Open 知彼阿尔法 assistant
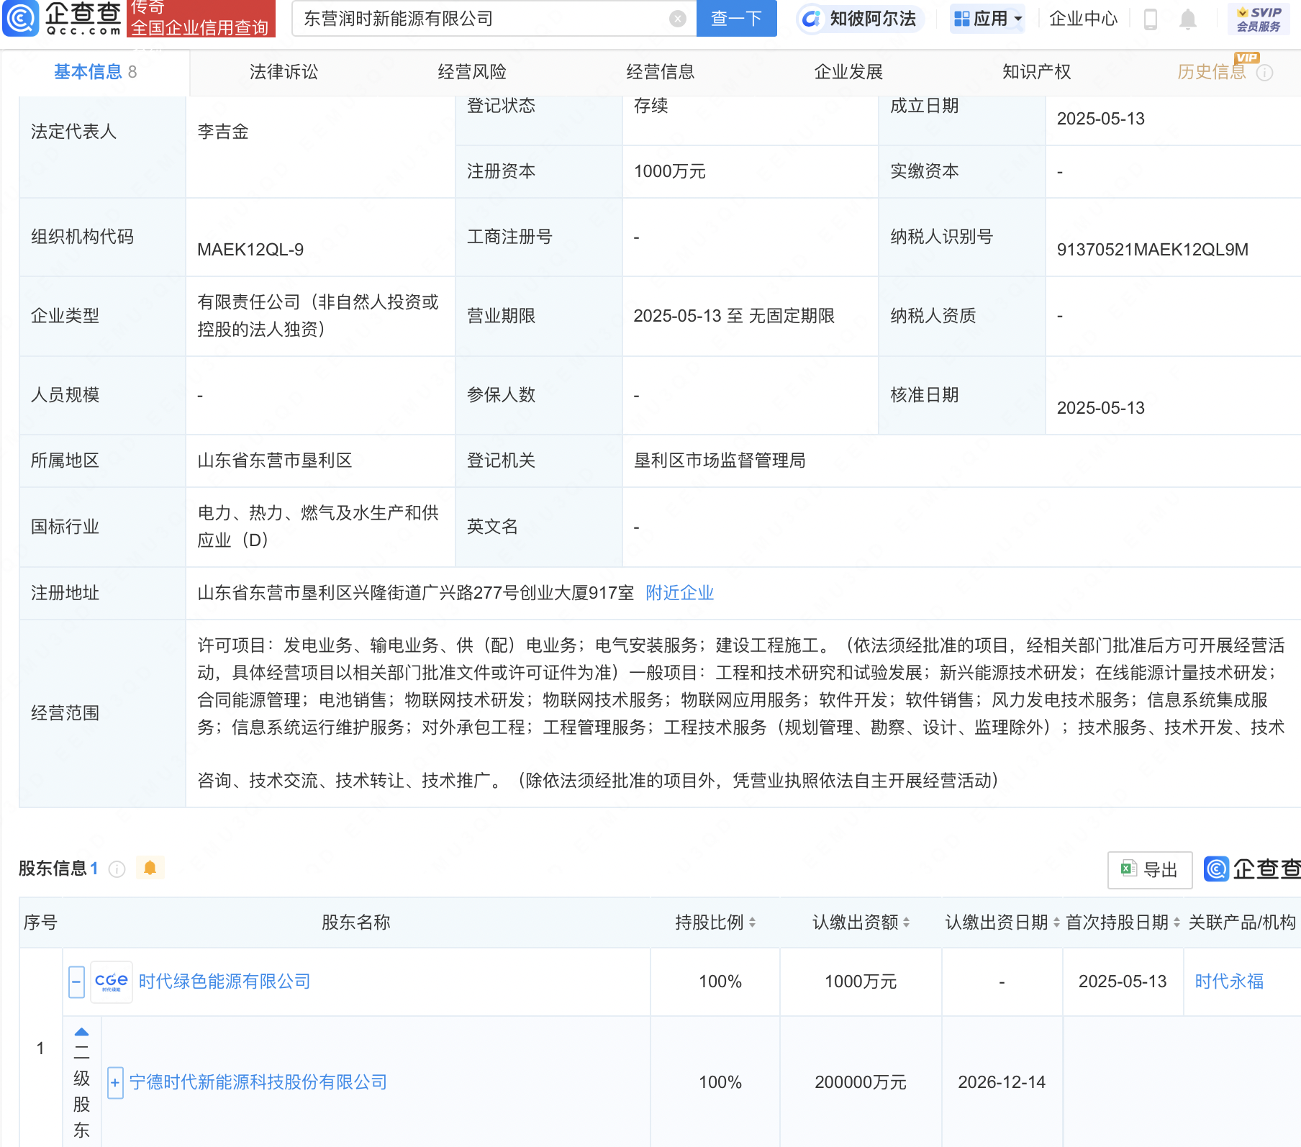 pos(861,19)
